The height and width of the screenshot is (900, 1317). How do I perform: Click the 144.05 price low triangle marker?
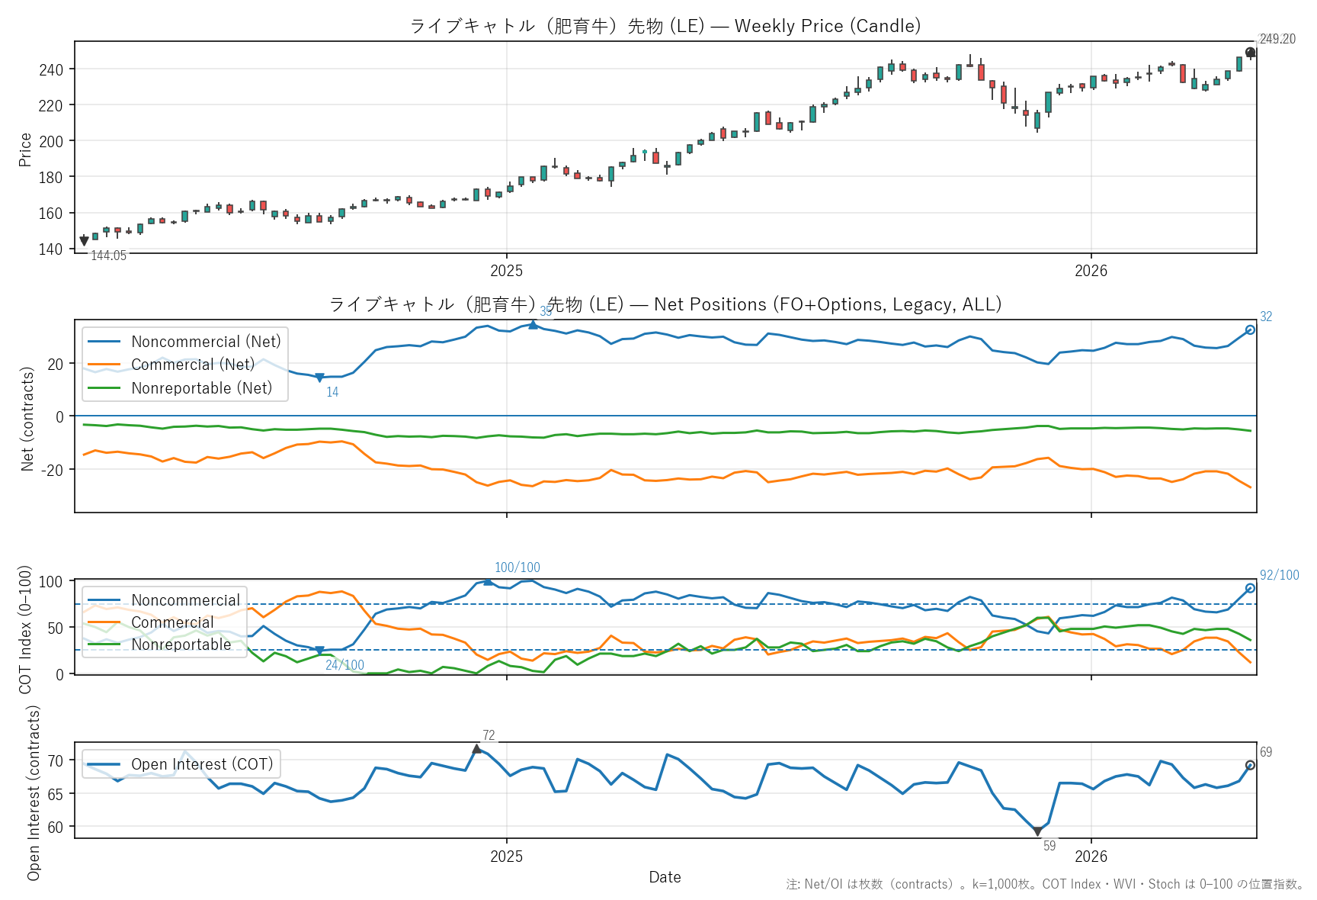84,242
